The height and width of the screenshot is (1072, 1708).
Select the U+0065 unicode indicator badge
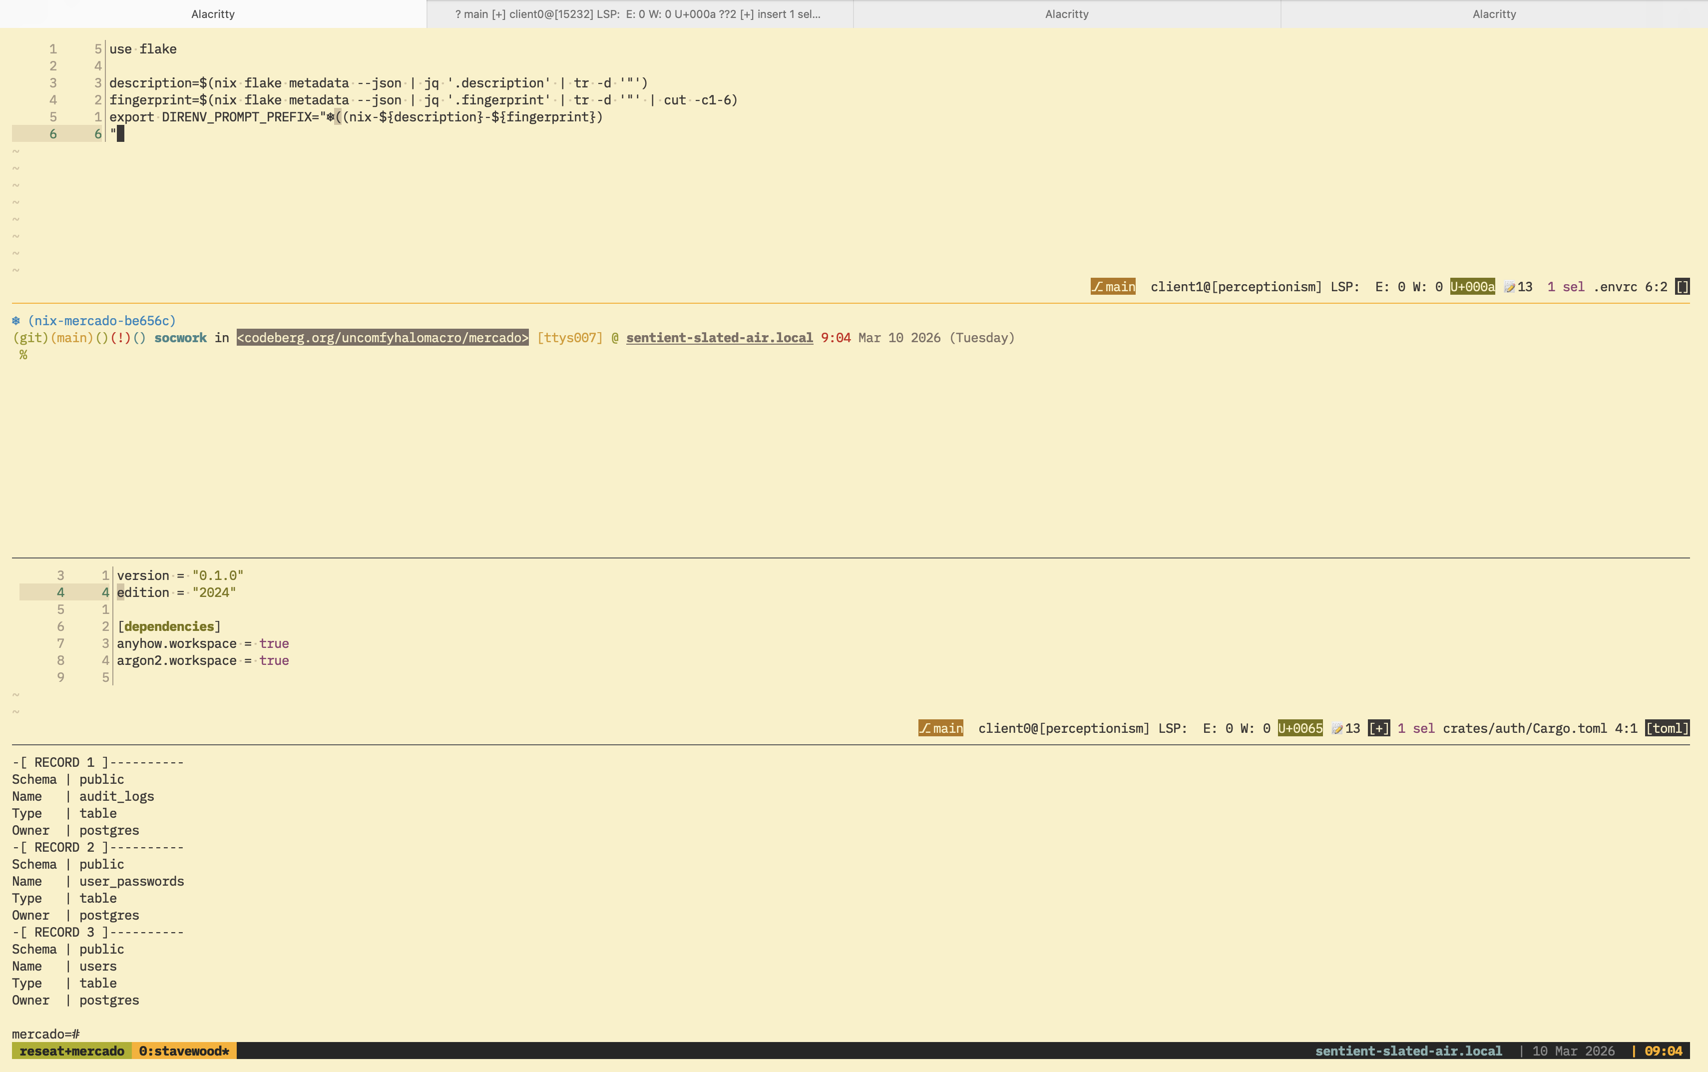(1300, 727)
